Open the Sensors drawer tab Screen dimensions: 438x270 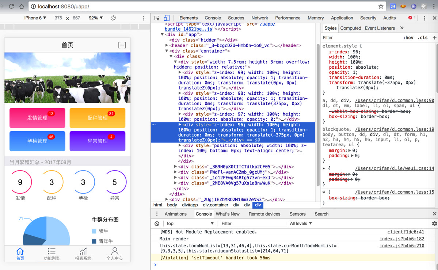point(297,214)
